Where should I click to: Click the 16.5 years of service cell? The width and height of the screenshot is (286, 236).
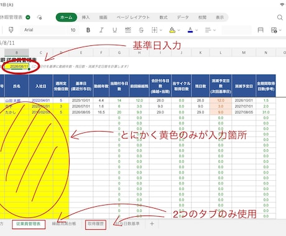coord(101,112)
